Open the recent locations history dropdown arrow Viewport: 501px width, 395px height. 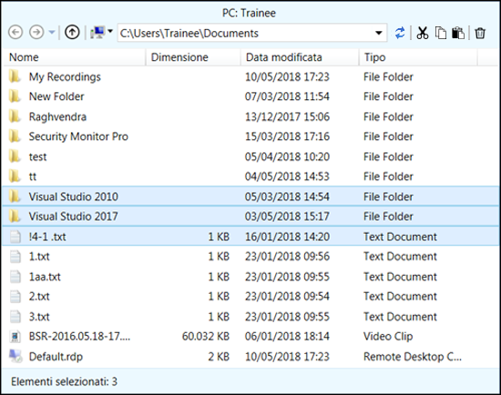pos(52,32)
